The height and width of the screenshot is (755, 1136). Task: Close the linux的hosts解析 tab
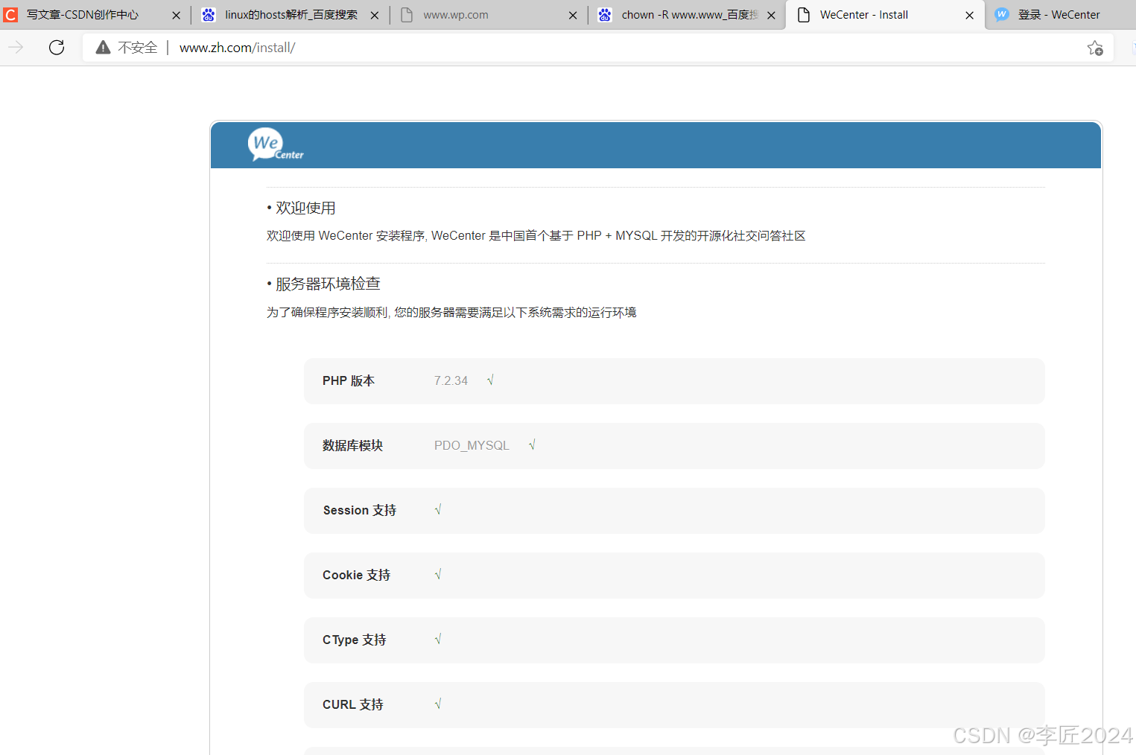pos(375,15)
